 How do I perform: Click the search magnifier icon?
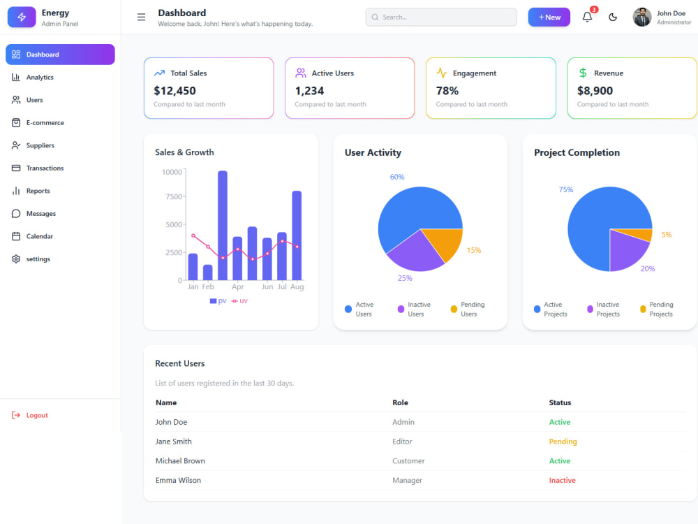point(375,17)
